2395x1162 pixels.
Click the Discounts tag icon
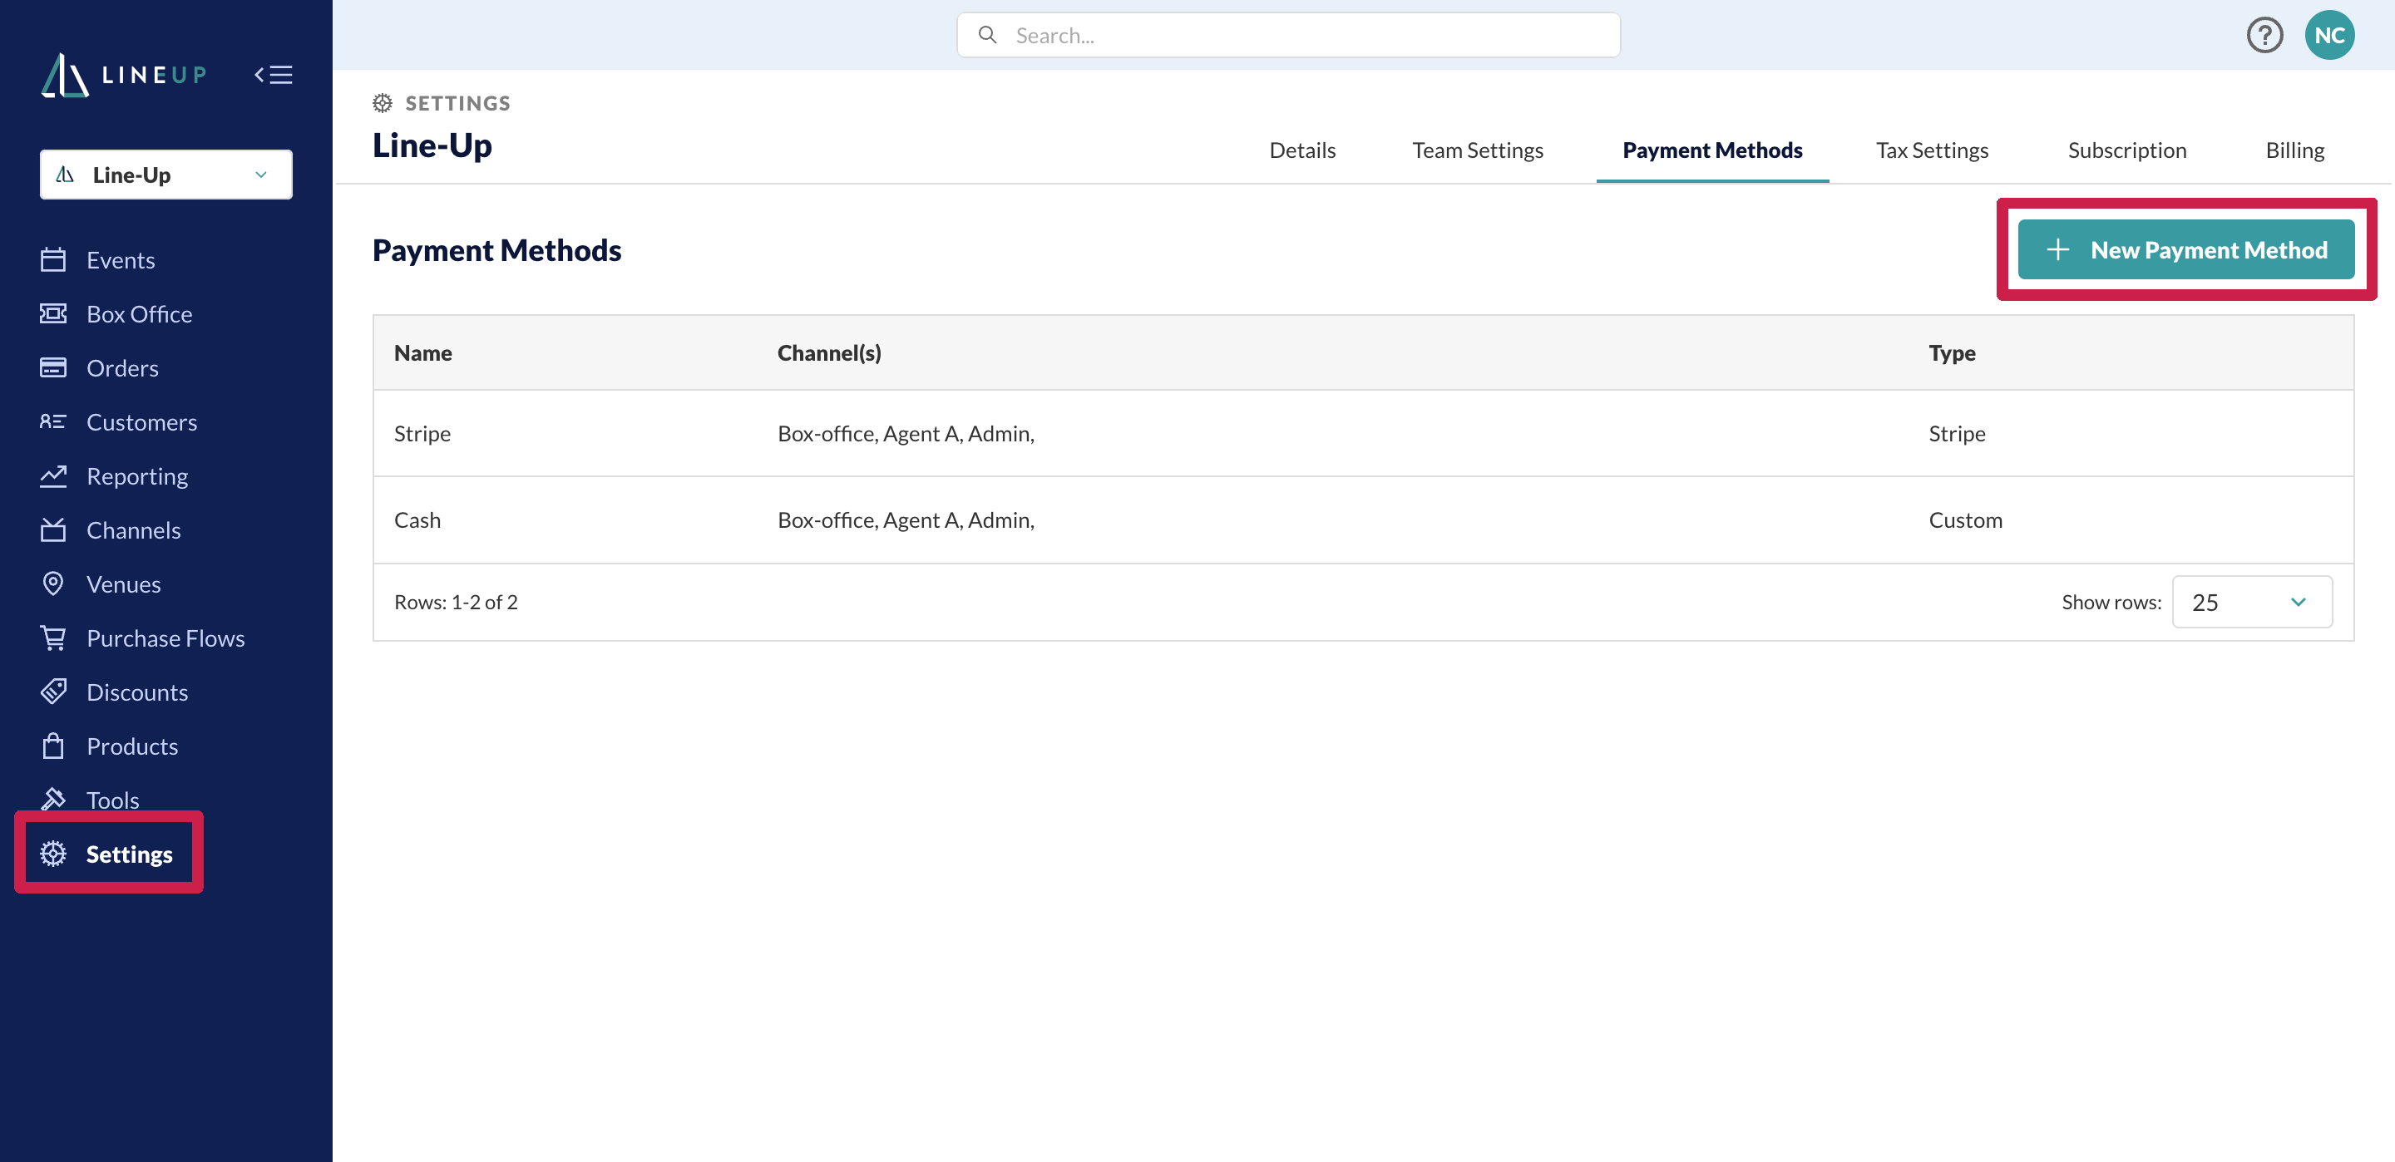[53, 691]
